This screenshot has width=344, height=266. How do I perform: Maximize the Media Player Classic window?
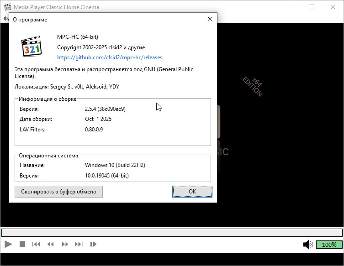coord(312,7)
